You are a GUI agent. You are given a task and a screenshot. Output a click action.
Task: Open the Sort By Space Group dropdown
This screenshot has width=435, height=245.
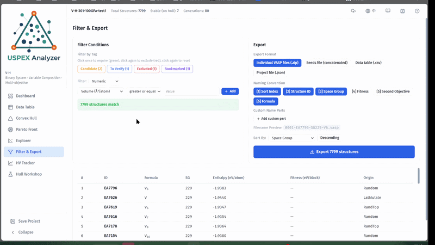(292, 138)
